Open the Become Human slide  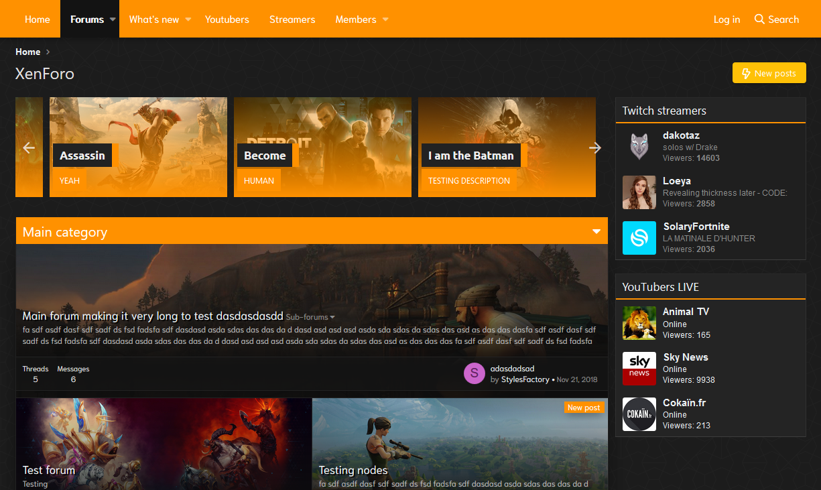322,147
